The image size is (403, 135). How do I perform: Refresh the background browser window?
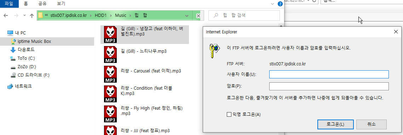click(314, 1)
